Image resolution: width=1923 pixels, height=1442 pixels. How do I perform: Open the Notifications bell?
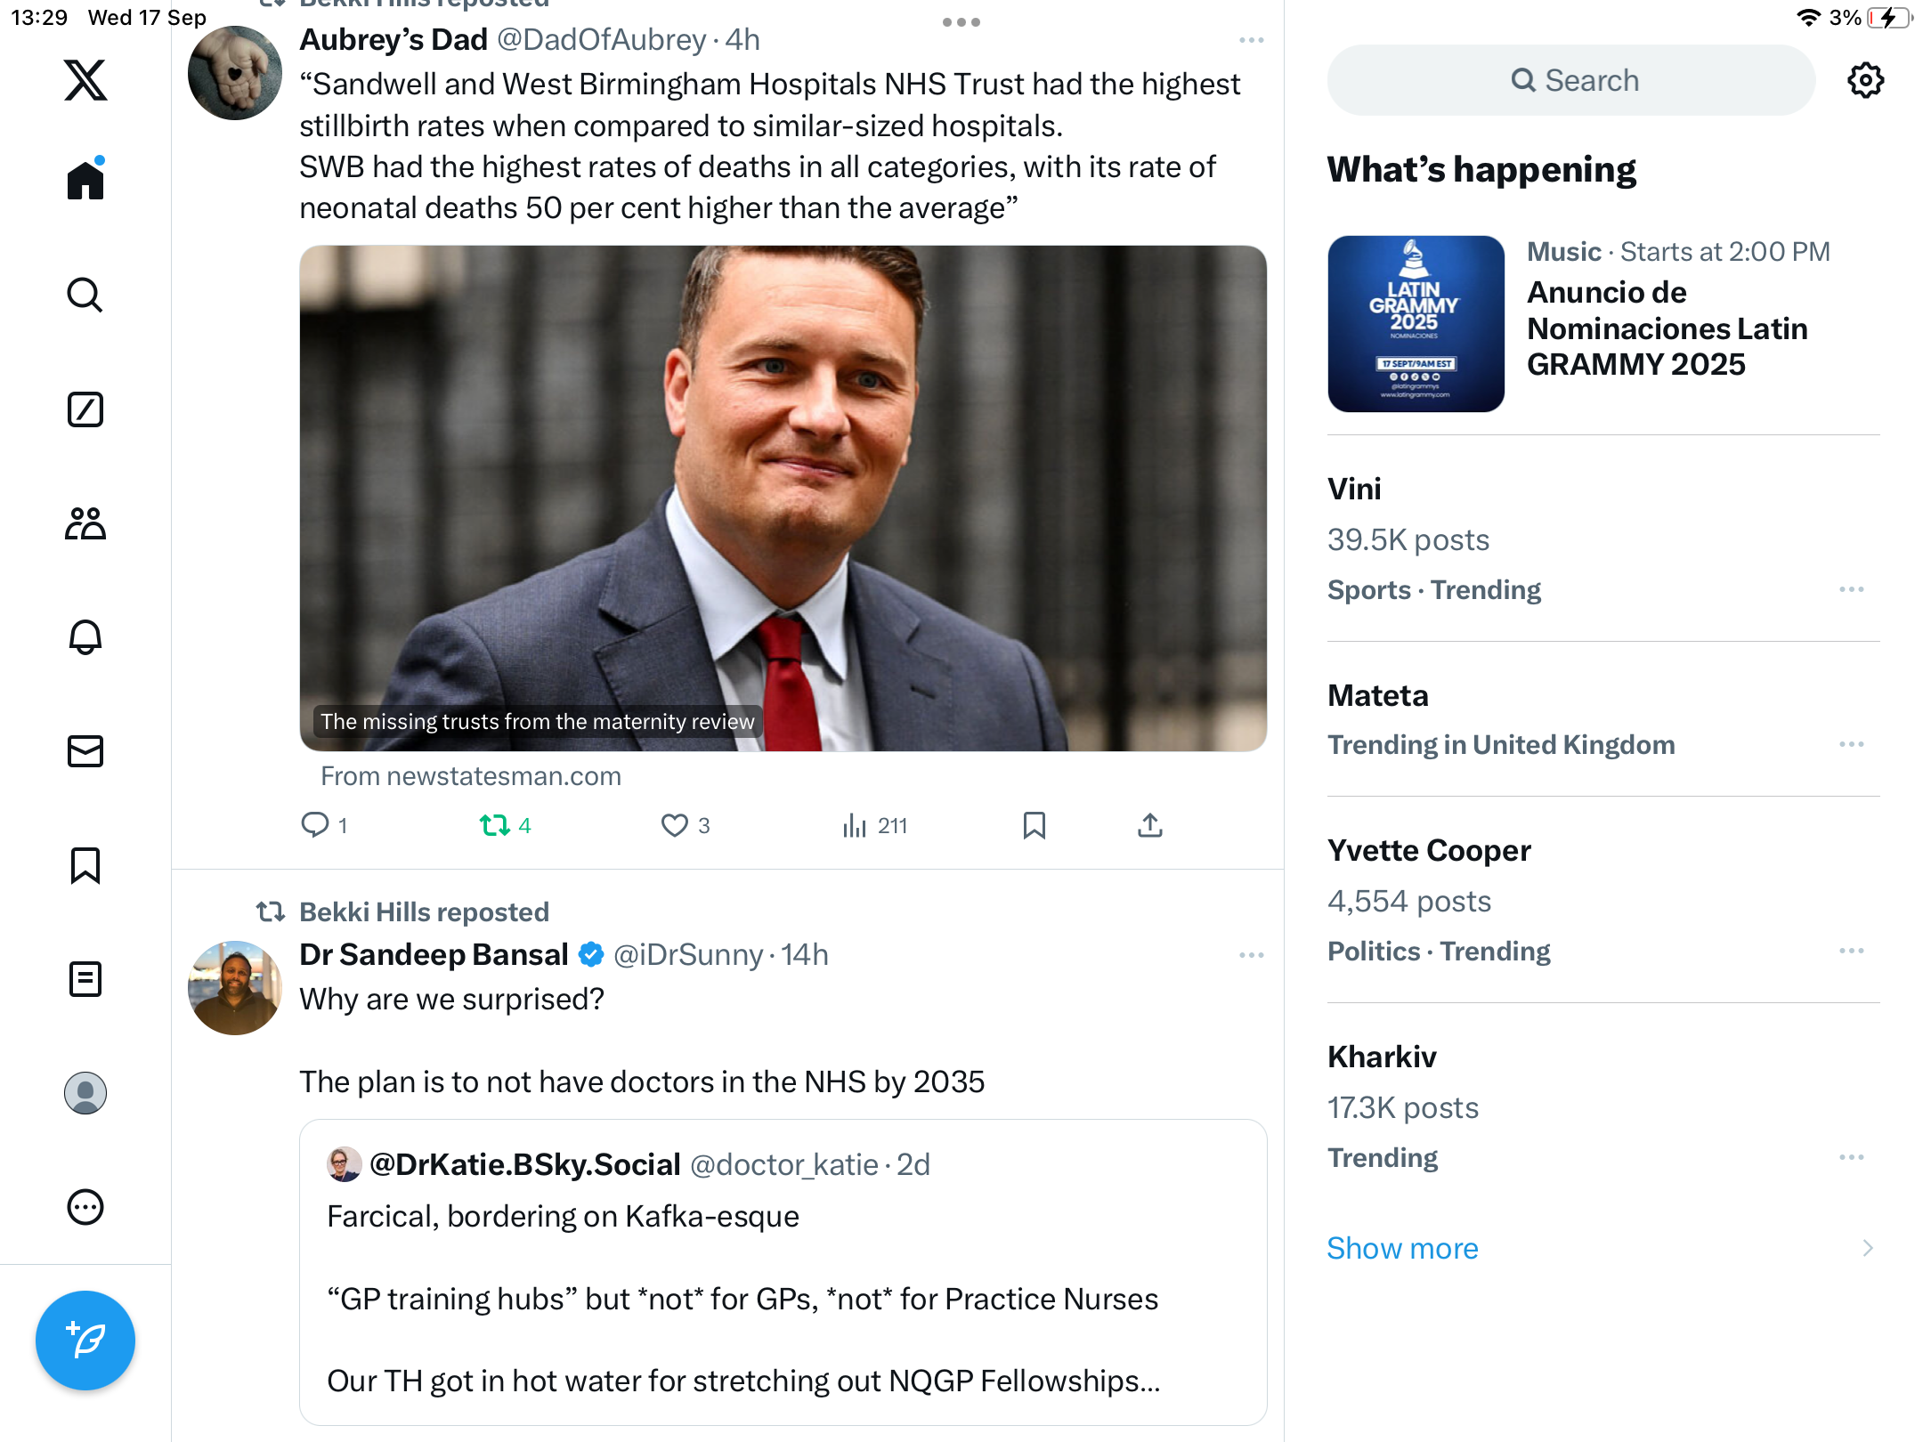pyautogui.click(x=85, y=637)
